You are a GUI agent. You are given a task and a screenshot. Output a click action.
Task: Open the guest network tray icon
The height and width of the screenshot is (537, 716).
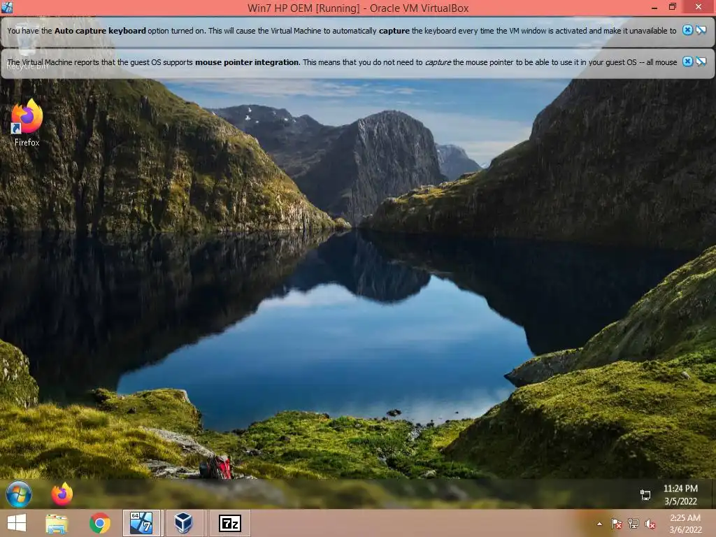pos(645,494)
